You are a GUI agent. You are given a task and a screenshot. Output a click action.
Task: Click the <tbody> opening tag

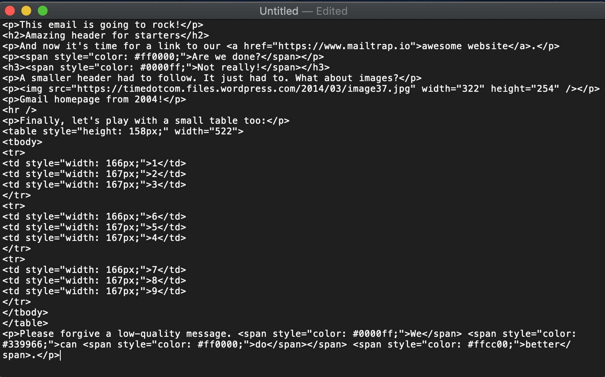point(22,142)
